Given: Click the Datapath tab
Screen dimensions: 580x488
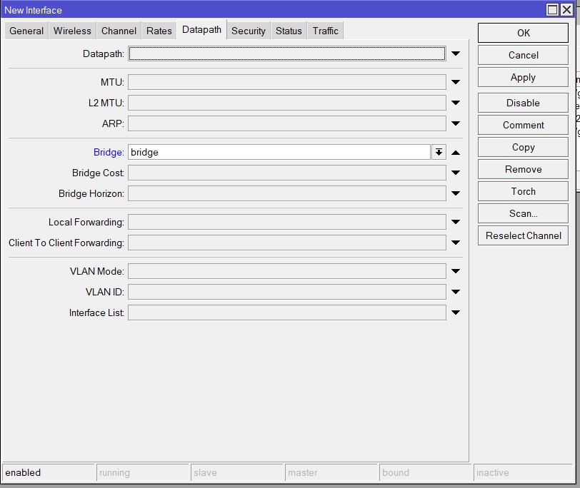Looking at the screenshot, I should click(x=201, y=29).
